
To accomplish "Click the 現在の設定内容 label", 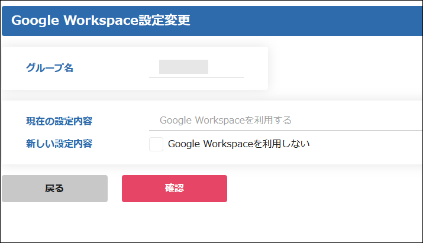I will pos(59,121).
